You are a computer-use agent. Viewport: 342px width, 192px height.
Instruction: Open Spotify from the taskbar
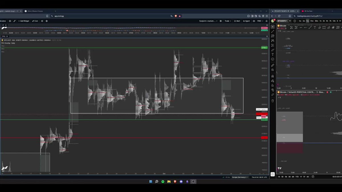[x=163, y=181]
